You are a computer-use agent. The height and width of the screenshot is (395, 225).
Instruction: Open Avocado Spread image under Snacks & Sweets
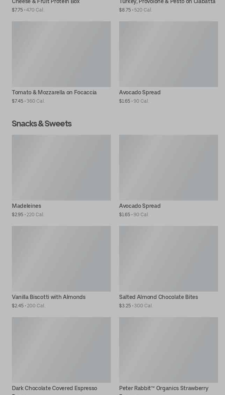pos(168,168)
